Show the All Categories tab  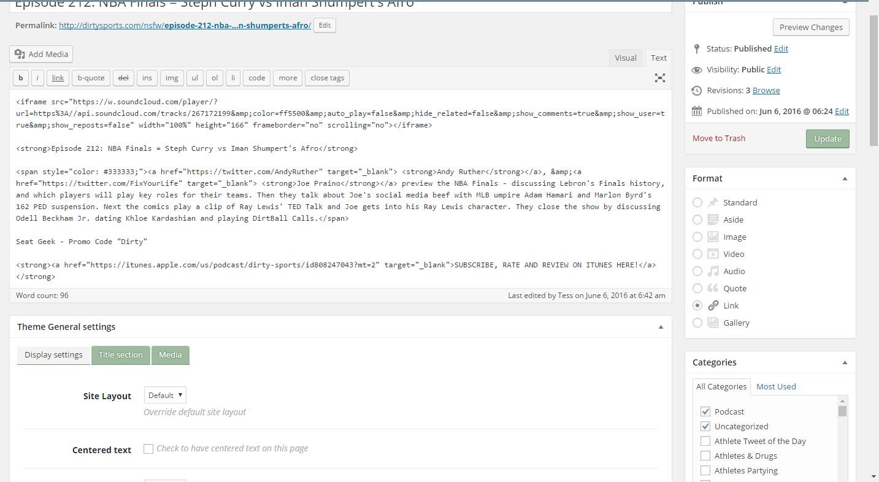tap(721, 386)
